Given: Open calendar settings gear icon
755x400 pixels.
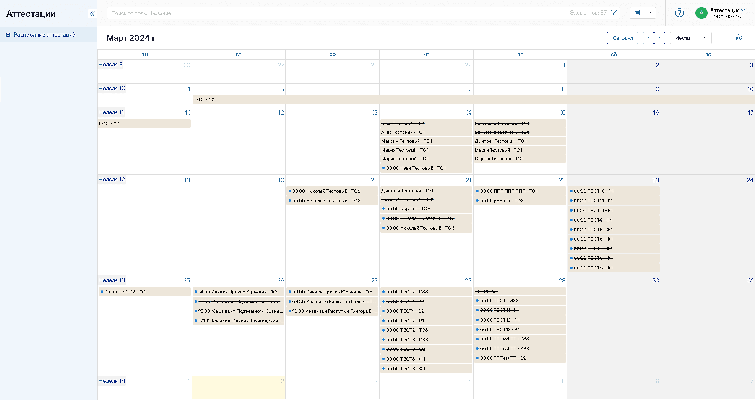Looking at the screenshot, I should pos(738,38).
